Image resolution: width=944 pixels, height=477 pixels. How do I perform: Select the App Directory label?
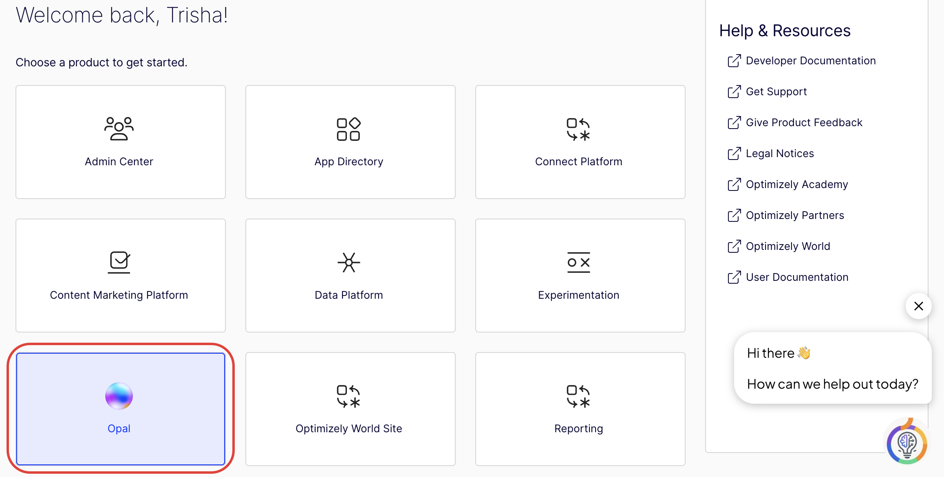tap(349, 162)
